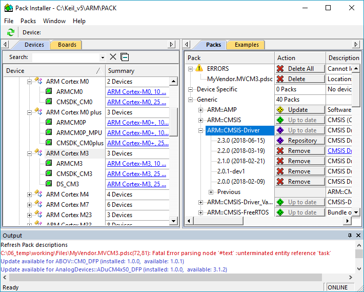Update the ARM::AMP pack

pyautogui.click(x=300, y=110)
